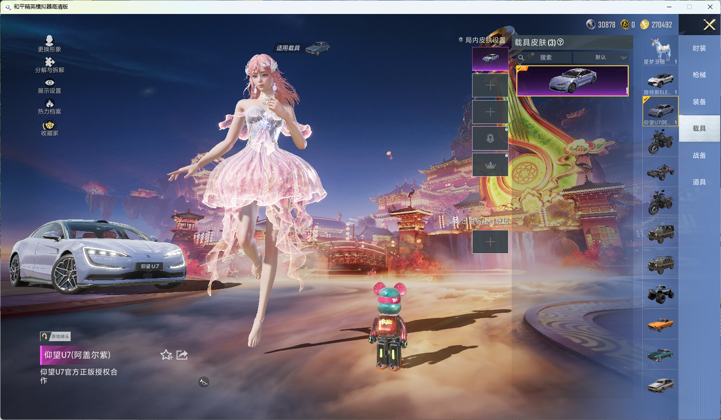This screenshot has width=721, height=420.
Task: Switch to the 时装 tab
Action: coord(699,48)
